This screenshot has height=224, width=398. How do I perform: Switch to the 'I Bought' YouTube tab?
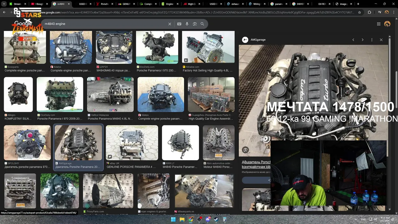coord(39,4)
